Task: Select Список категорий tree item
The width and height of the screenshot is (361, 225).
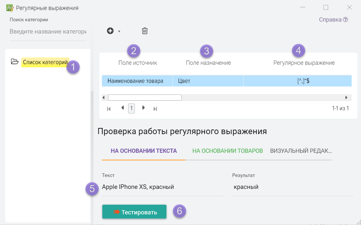Action: [x=45, y=62]
